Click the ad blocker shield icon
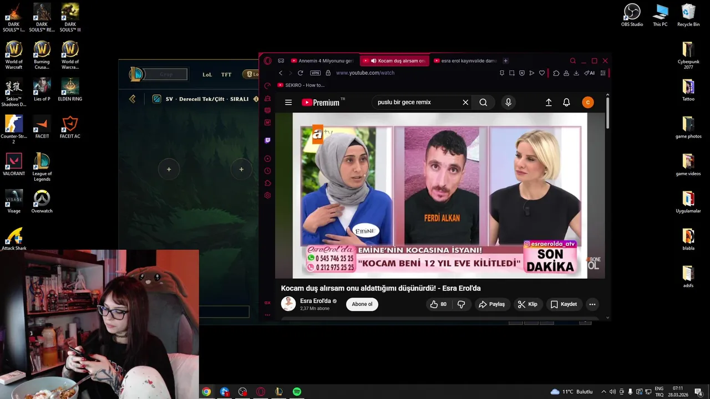 [522, 73]
